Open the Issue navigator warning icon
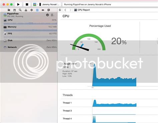The image size is (158, 123). pos(26,10)
